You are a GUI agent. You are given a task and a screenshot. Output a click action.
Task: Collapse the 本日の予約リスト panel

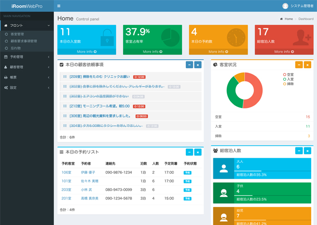click(189, 152)
